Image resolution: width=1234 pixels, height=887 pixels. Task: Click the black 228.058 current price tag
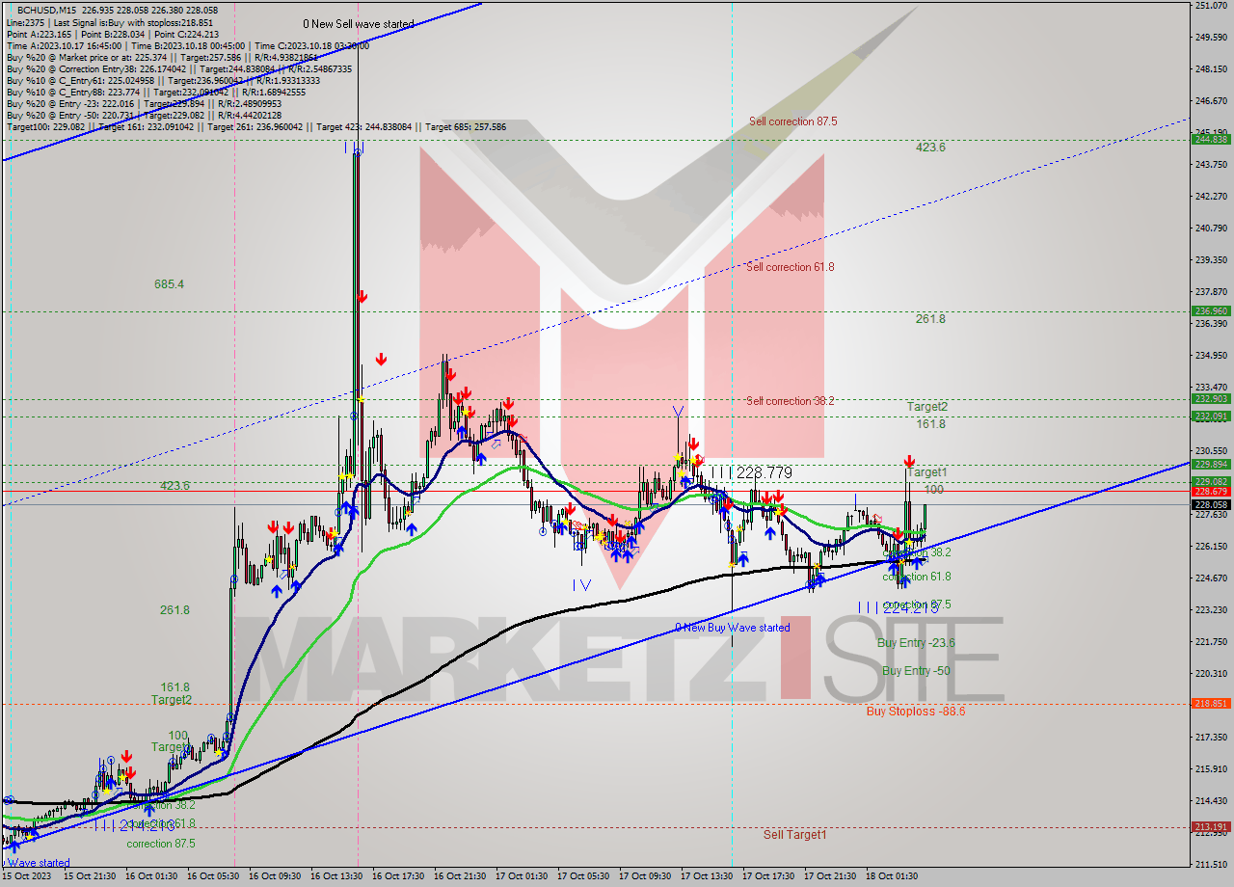point(1211,504)
